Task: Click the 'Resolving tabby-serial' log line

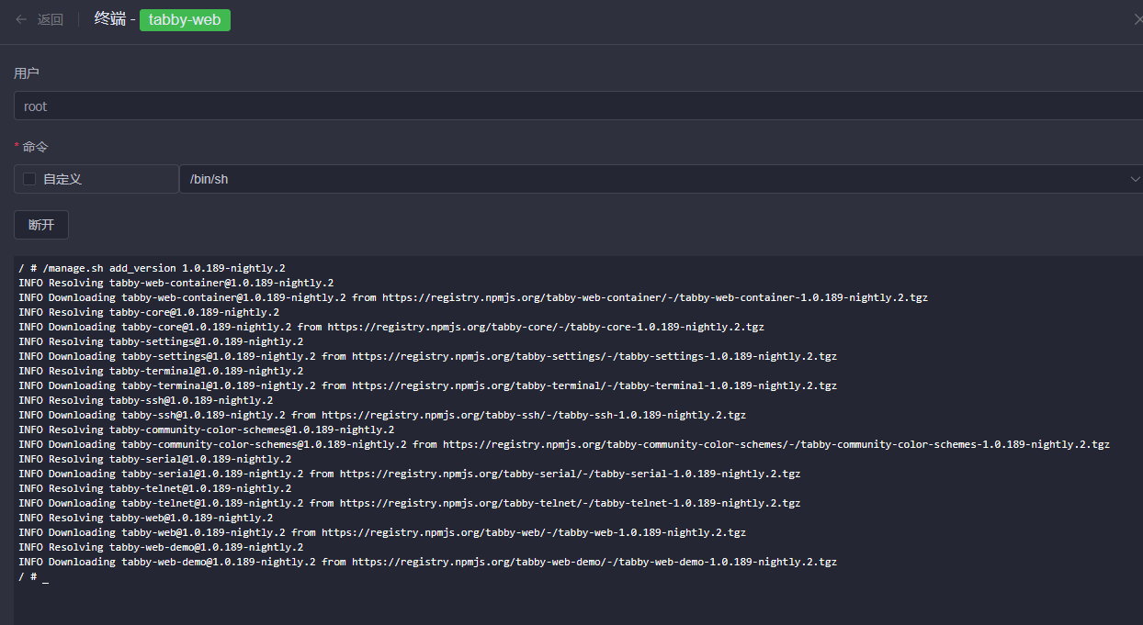Action: (x=154, y=459)
